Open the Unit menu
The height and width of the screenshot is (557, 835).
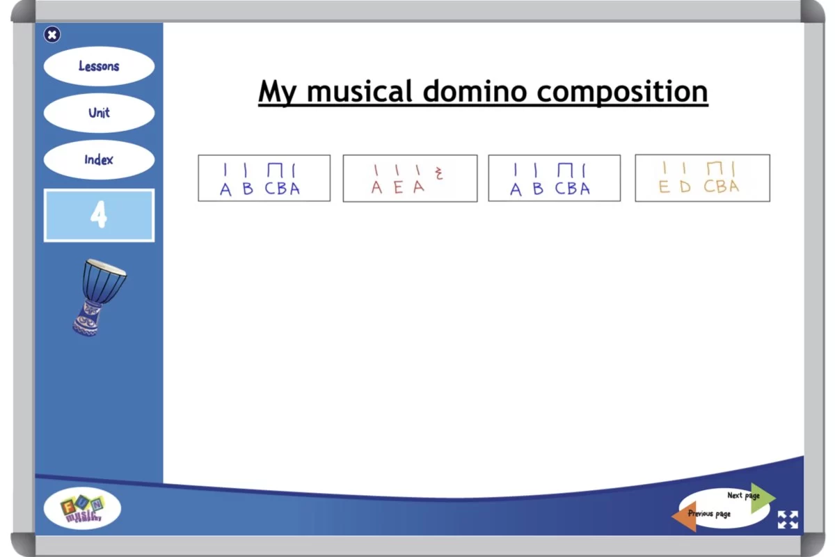click(99, 112)
